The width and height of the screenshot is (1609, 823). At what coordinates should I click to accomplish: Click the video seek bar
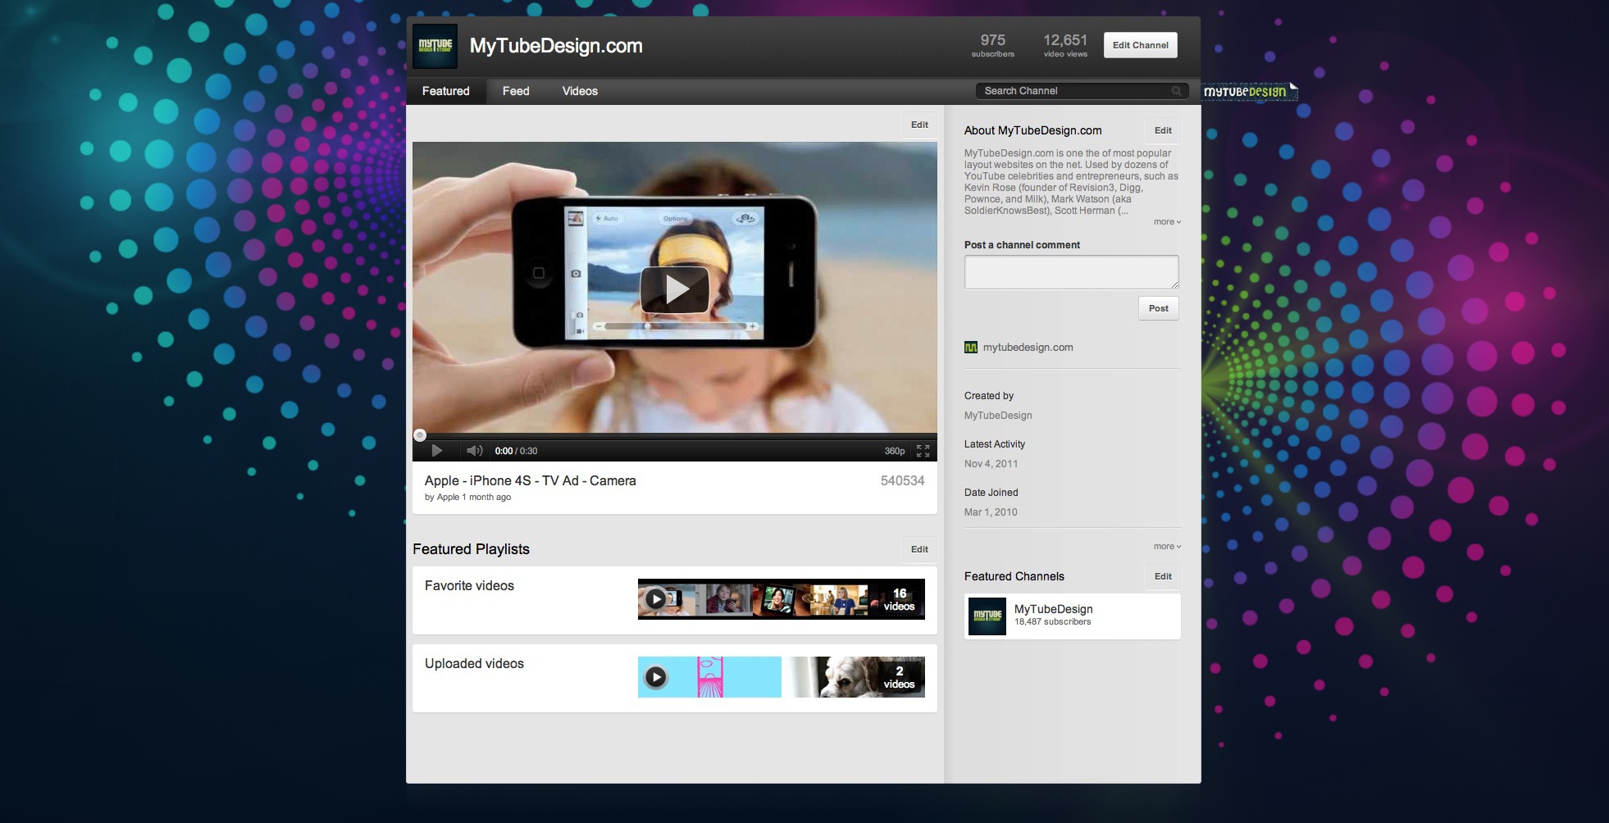674,436
